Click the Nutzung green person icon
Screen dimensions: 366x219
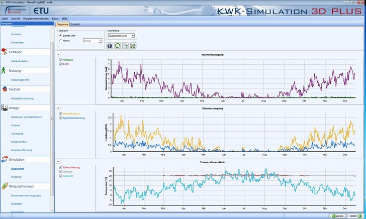(x=4, y=70)
